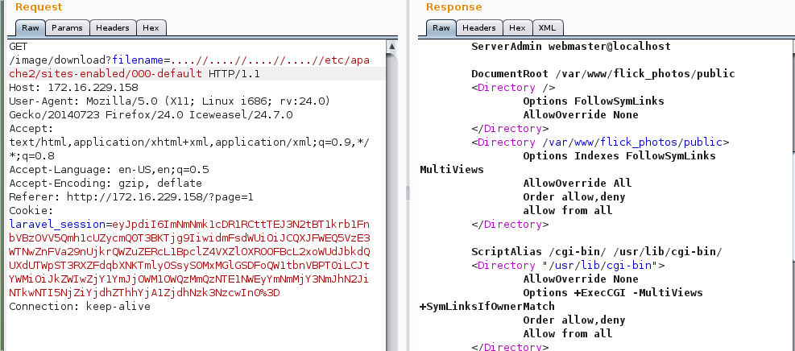Click the filename parameter name in request
Screen dimensions: 795x351
point(138,60)
